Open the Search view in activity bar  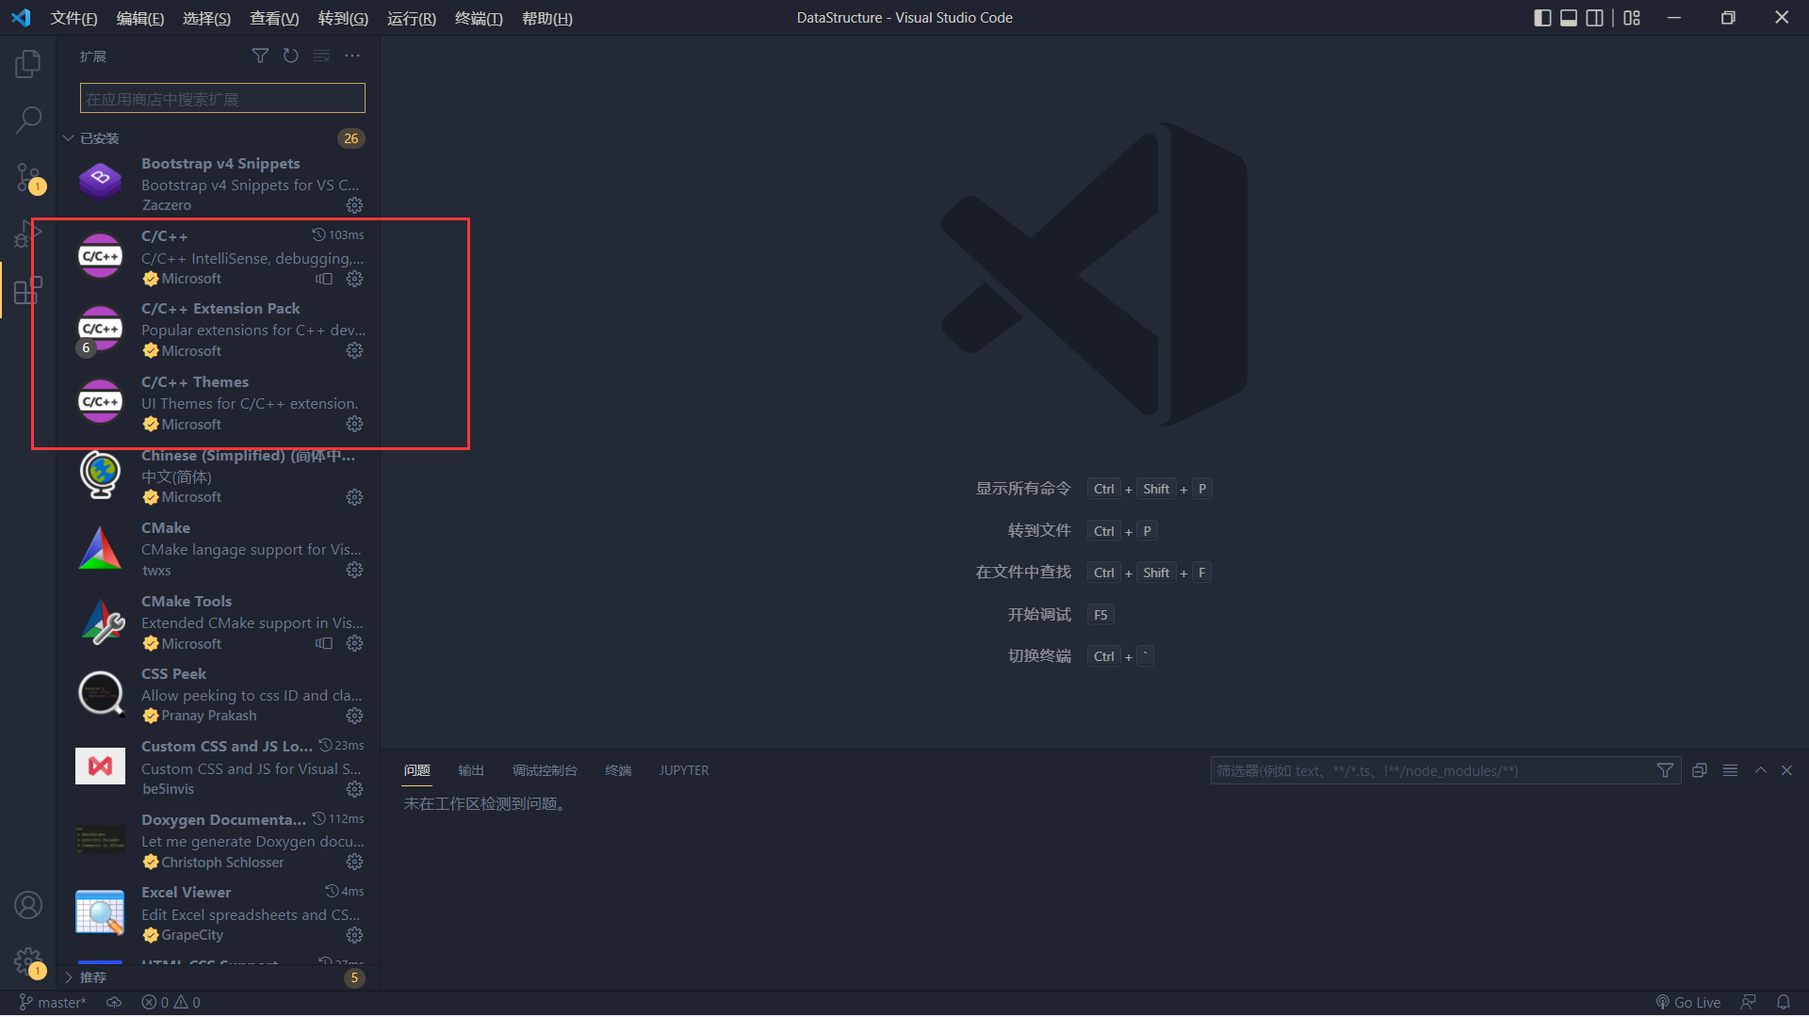click(28, 120)
